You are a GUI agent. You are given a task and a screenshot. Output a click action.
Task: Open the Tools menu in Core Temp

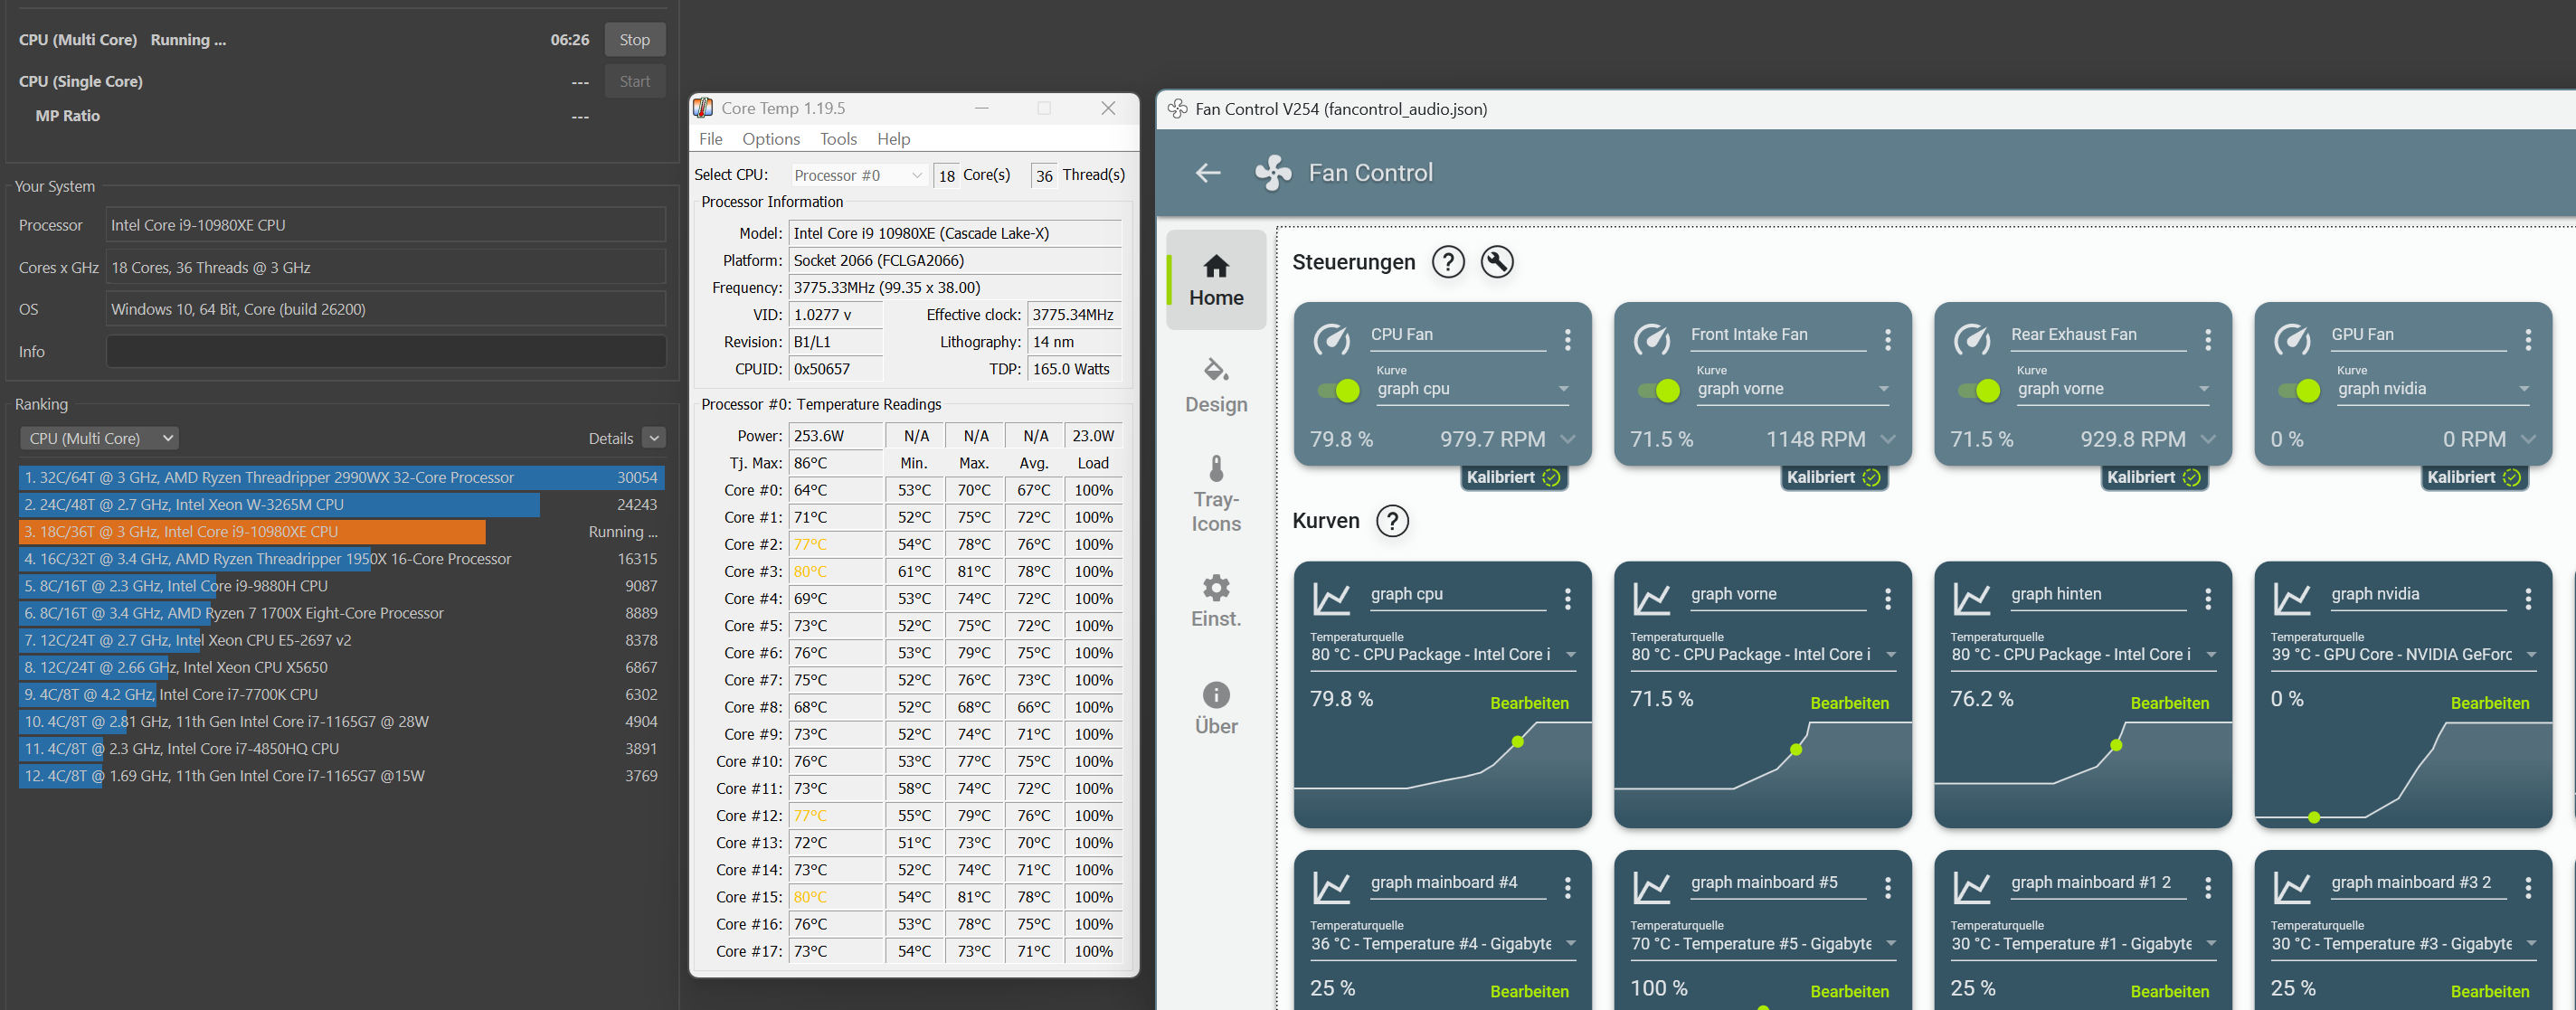[838, 139]
